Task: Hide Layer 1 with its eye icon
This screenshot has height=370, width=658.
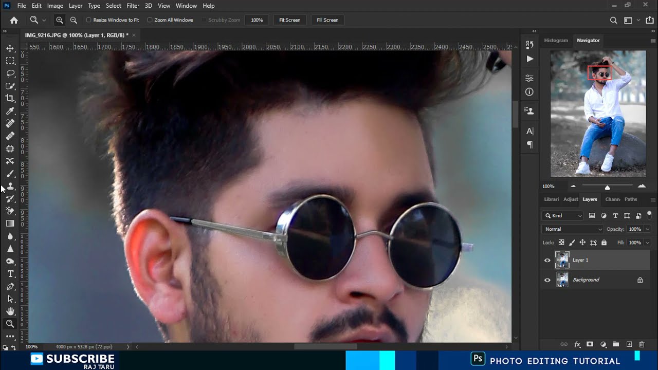Action: 547,260
